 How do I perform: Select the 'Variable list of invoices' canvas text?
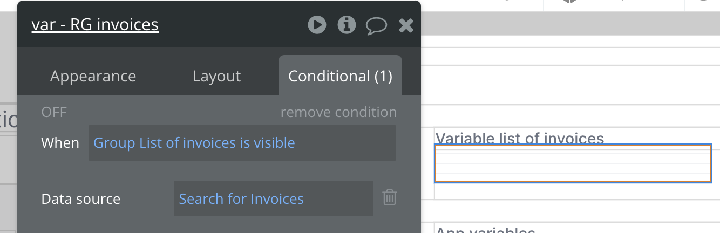tap(519, 138)
